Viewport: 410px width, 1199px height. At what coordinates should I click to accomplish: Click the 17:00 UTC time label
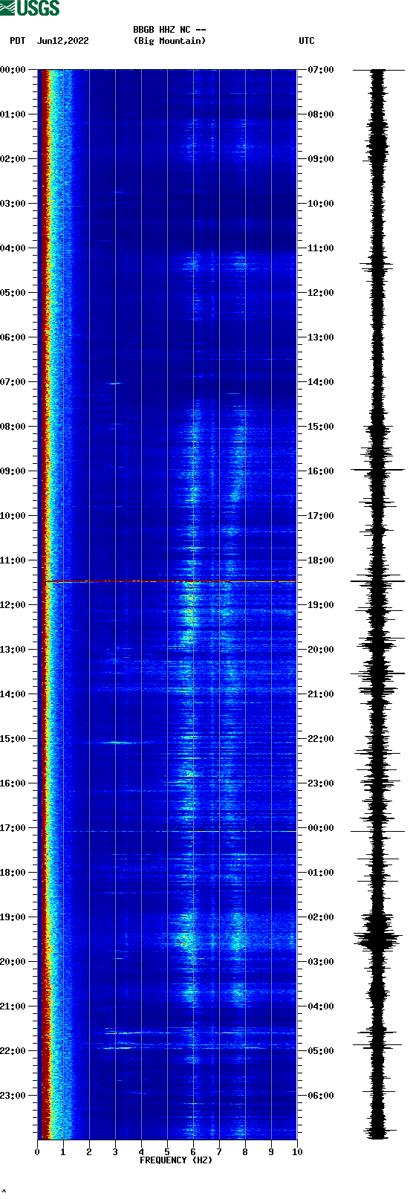321,516
